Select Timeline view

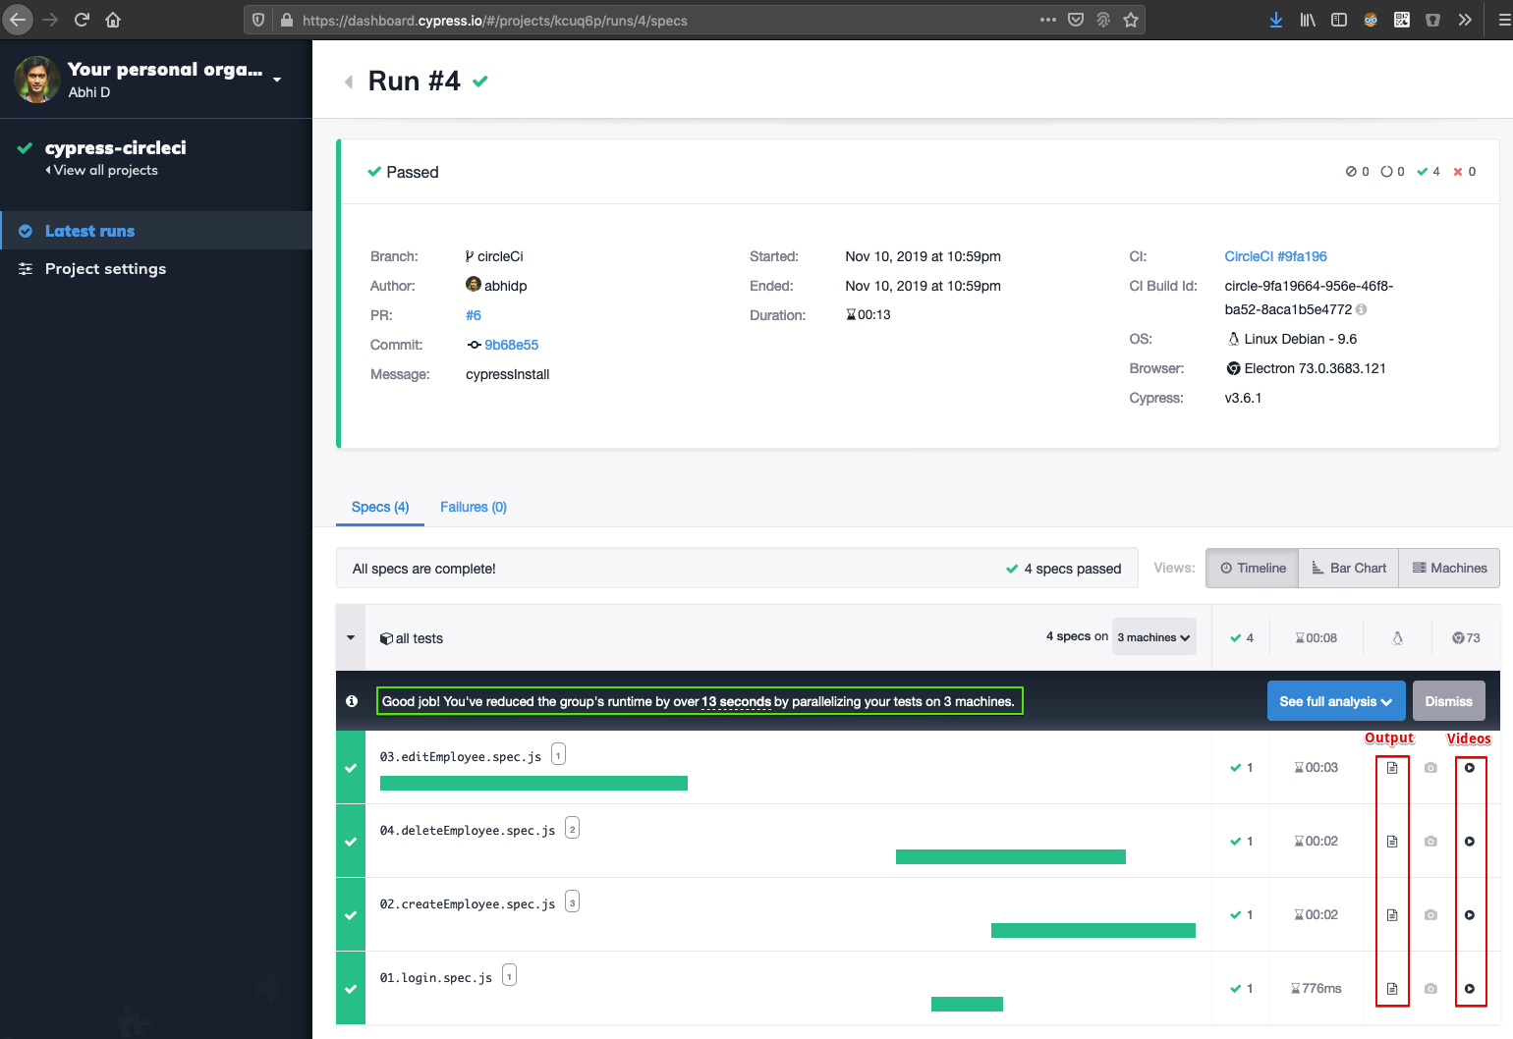click(1253, 568)
